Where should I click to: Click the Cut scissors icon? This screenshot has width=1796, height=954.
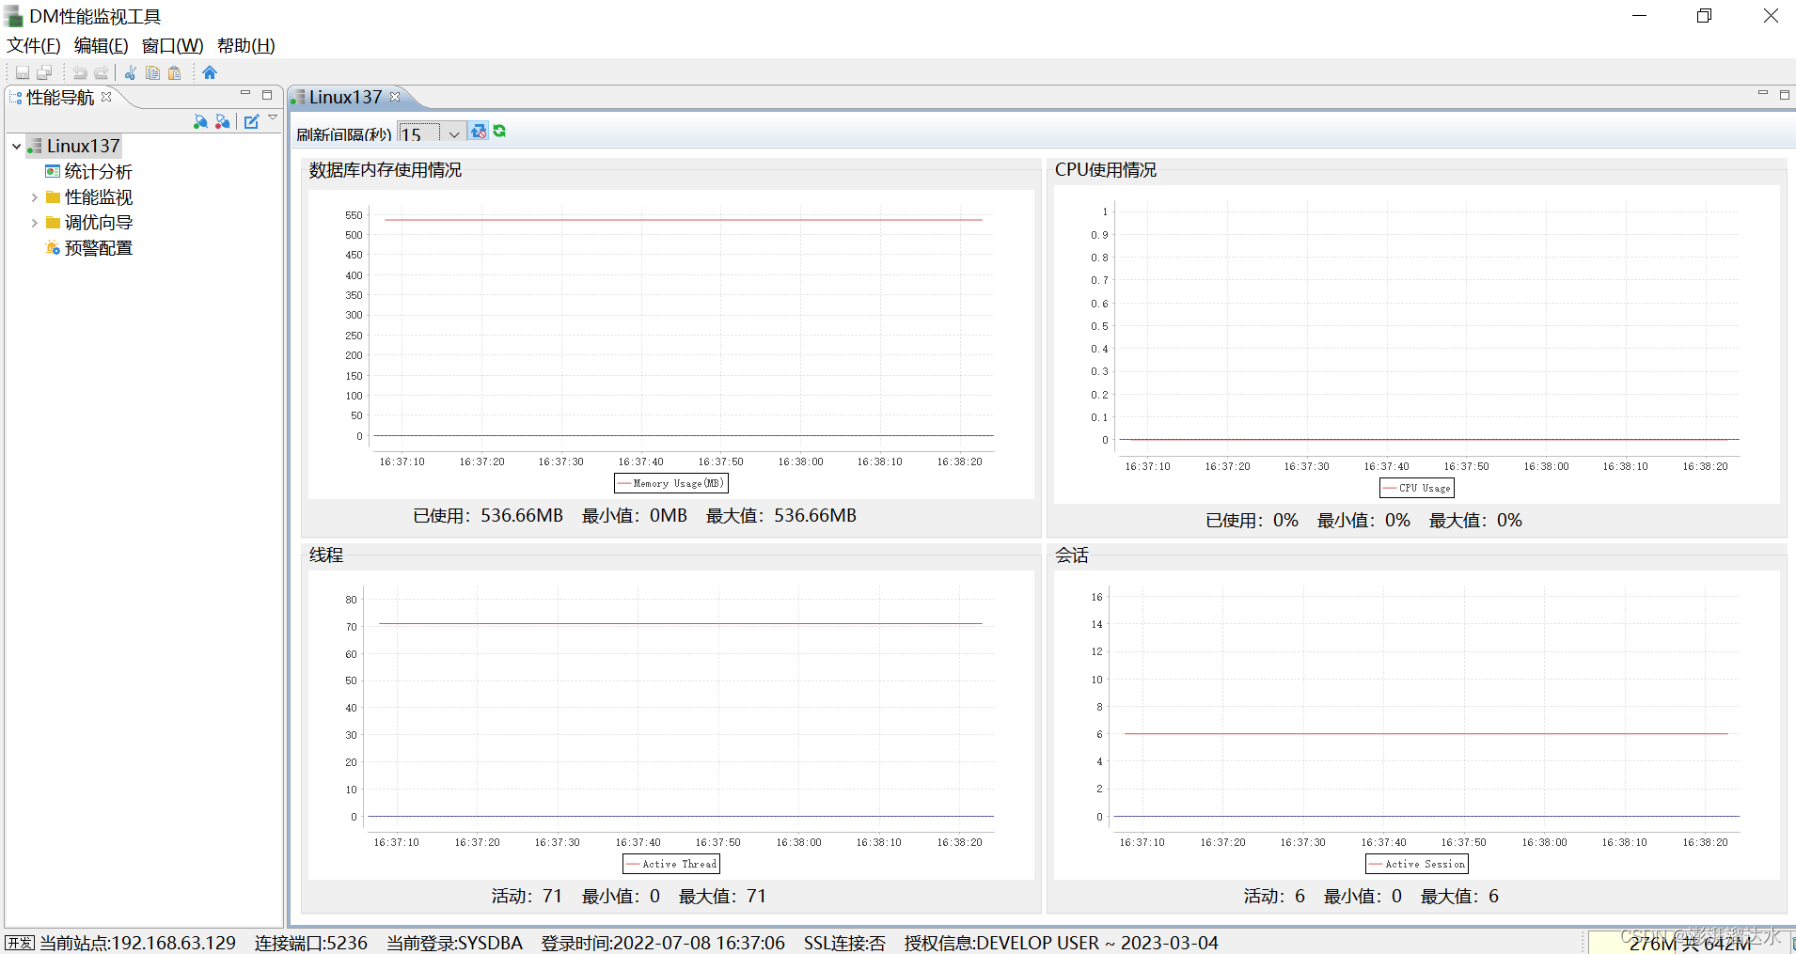point(131,72)
